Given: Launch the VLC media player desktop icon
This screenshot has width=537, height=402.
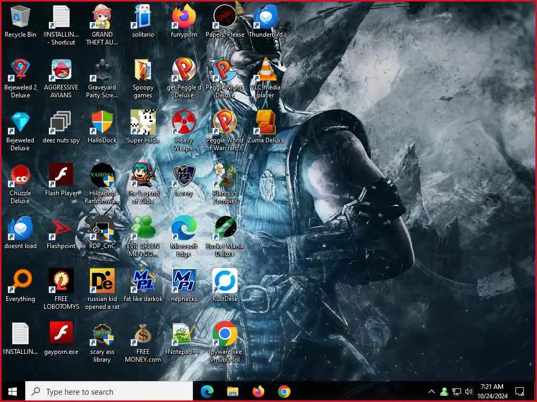Looking at the screenshot, I should 266,79.
